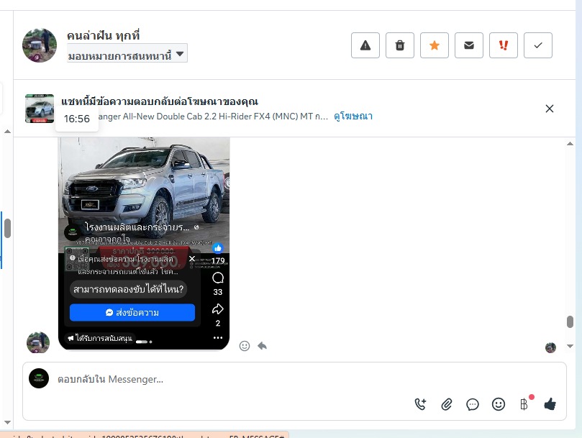Click the seen-by avatar indicator
Image resolution: width=582 pixels, height=438 pixels.
click(x=550, y=348)
